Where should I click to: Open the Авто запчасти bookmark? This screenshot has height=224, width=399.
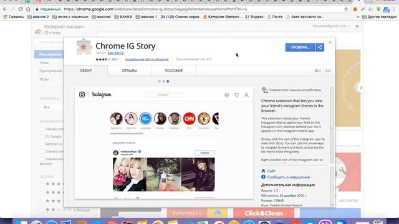(305, 17)
